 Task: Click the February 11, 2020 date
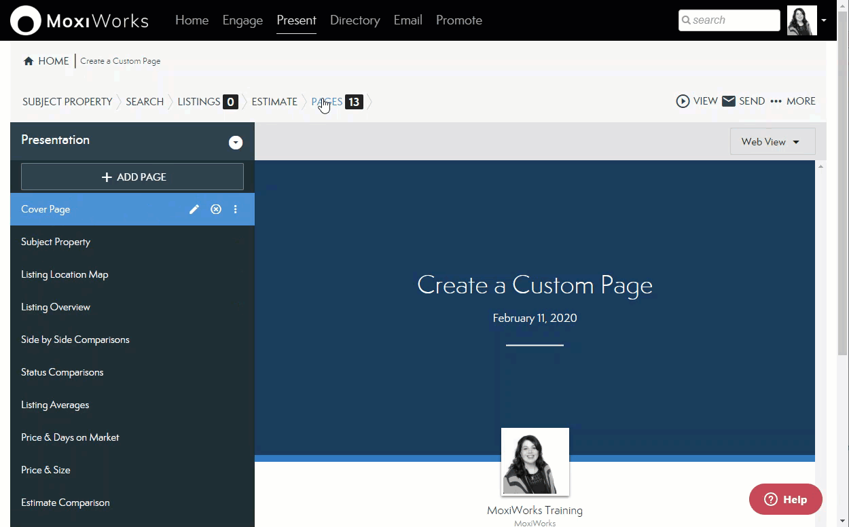[x=535, y=318]
